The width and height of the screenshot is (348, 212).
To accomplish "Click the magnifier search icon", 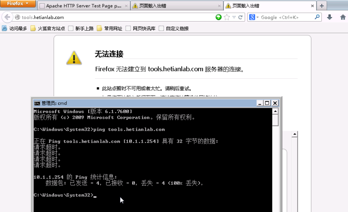I will tap(317, 17).
